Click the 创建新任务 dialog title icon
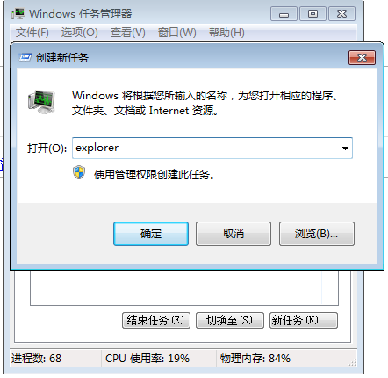388x378 pixels. [25, 57]
